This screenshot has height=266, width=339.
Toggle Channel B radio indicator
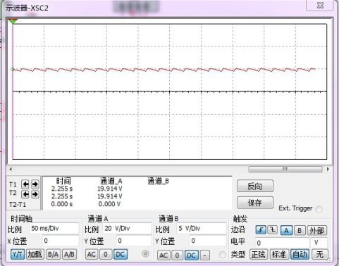222,255
